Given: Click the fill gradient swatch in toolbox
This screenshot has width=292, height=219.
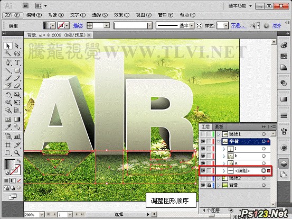Looking at the screenshot, I should coord(10,165).
